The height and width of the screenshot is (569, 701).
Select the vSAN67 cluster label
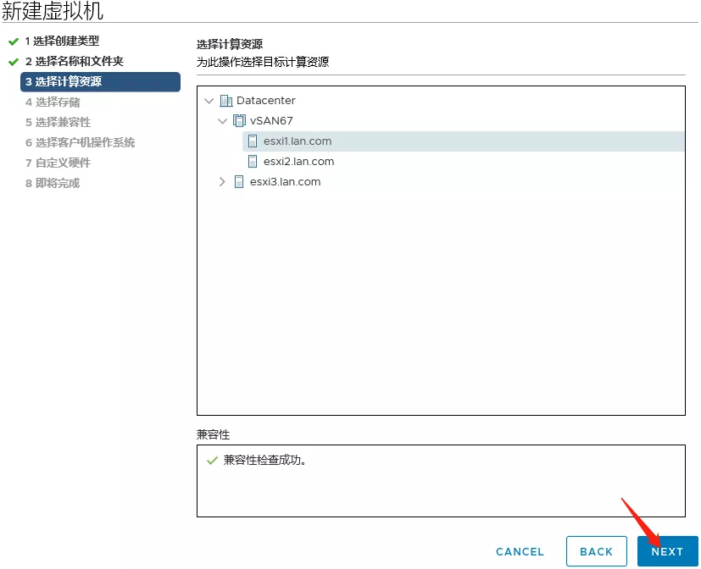(x=271, y=121)
